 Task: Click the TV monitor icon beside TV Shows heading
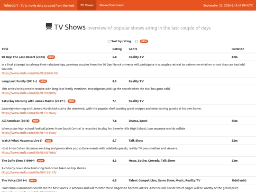(x=49, y=27)
